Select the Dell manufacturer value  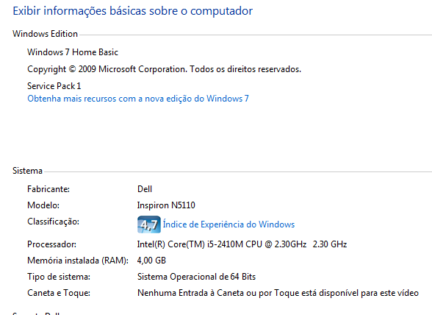(x=145, y=189)
